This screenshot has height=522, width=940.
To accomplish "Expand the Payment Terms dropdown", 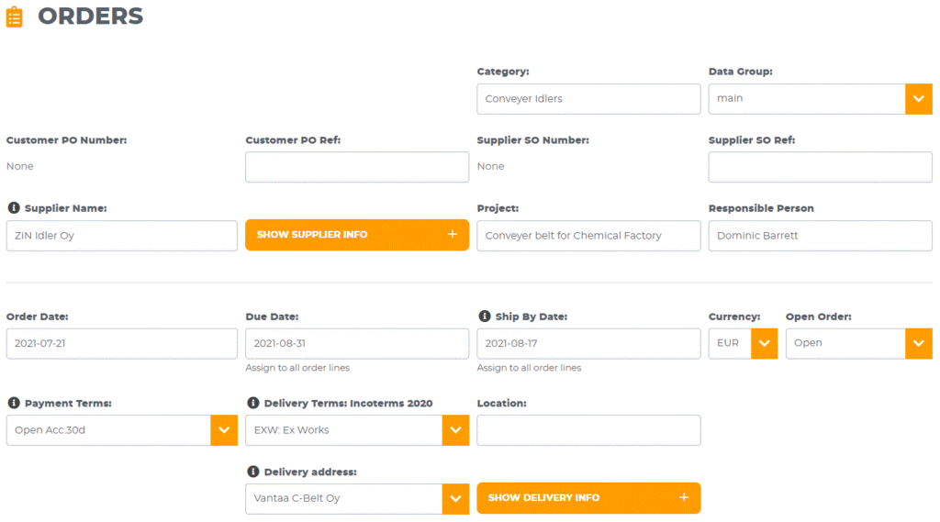I will click(224, 430).
